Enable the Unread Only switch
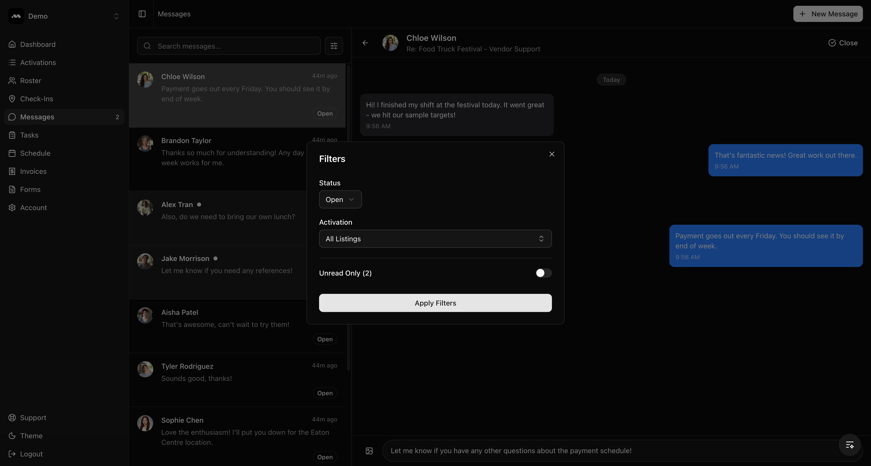The width and height of the screenshot is (871, 466). click(x=543, y=273)
